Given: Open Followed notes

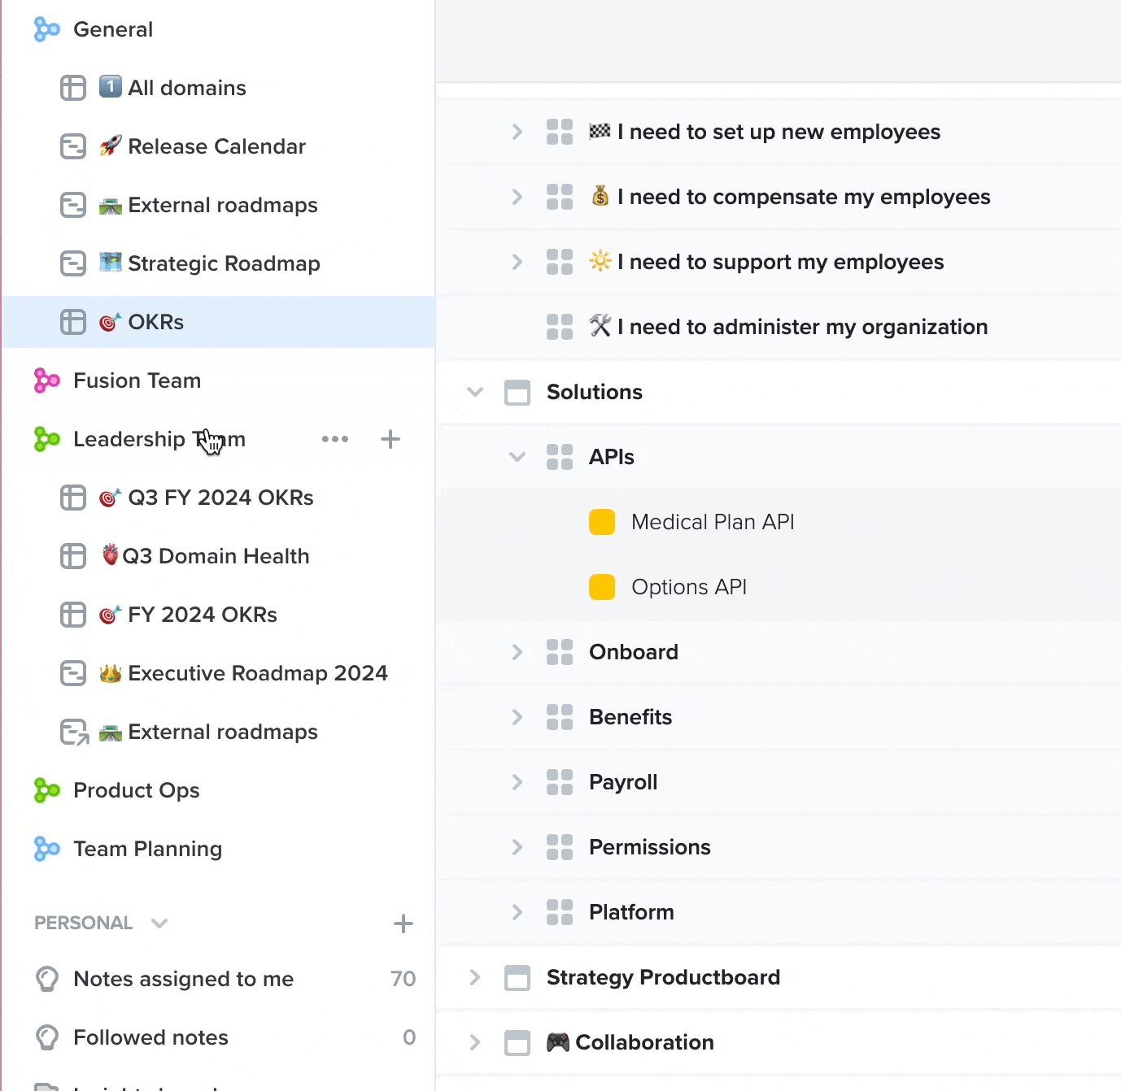Looking at the screenshot, I should [150, 1037].
